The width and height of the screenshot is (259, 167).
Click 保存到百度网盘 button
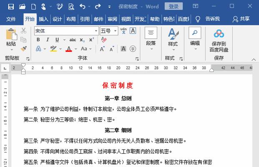coord(219,41)
